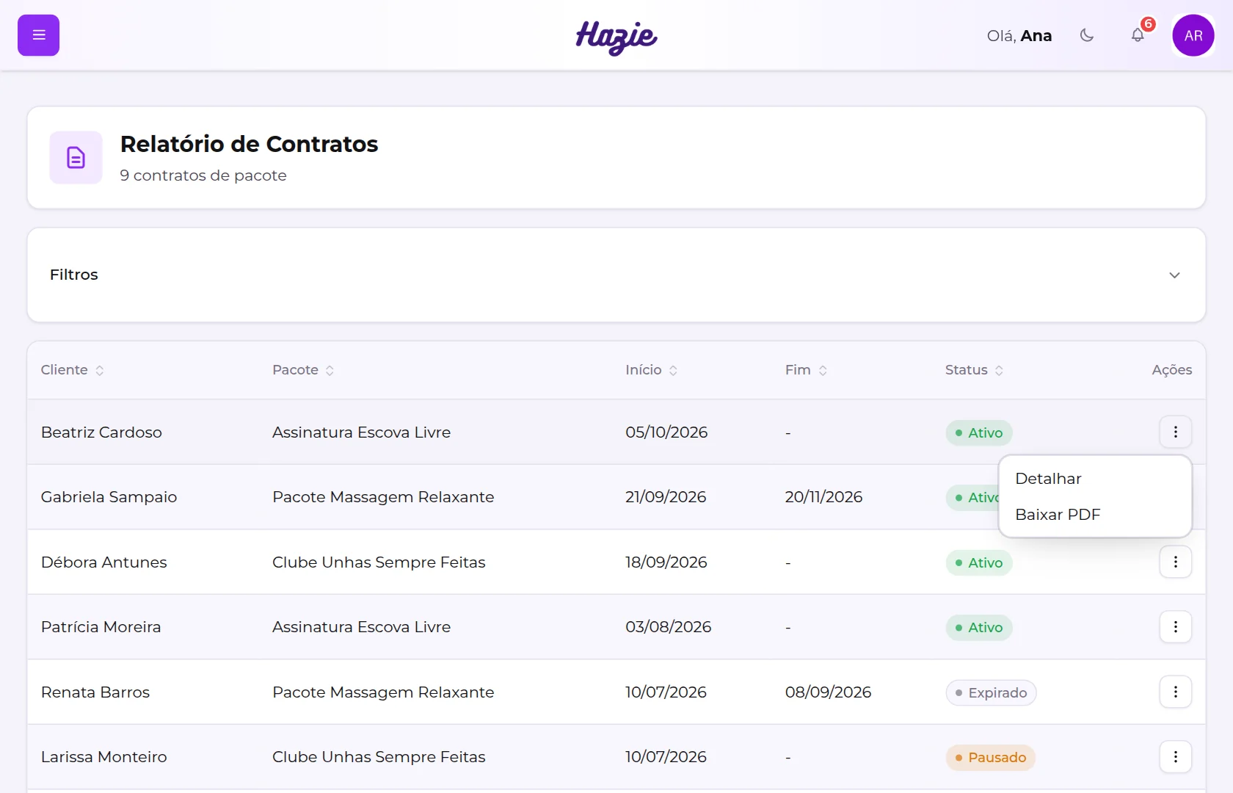Toggle dark mode moon icon
This screenshot has width=1233, height=793.
[x=1087, y=35]
